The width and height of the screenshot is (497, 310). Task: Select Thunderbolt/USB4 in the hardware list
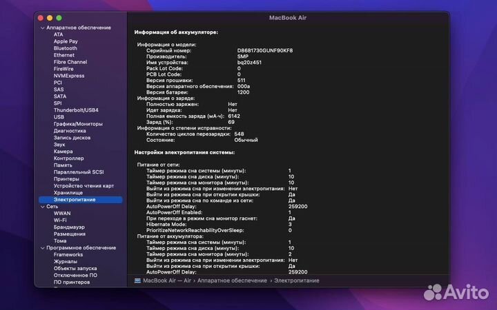(x=76, y=110)
